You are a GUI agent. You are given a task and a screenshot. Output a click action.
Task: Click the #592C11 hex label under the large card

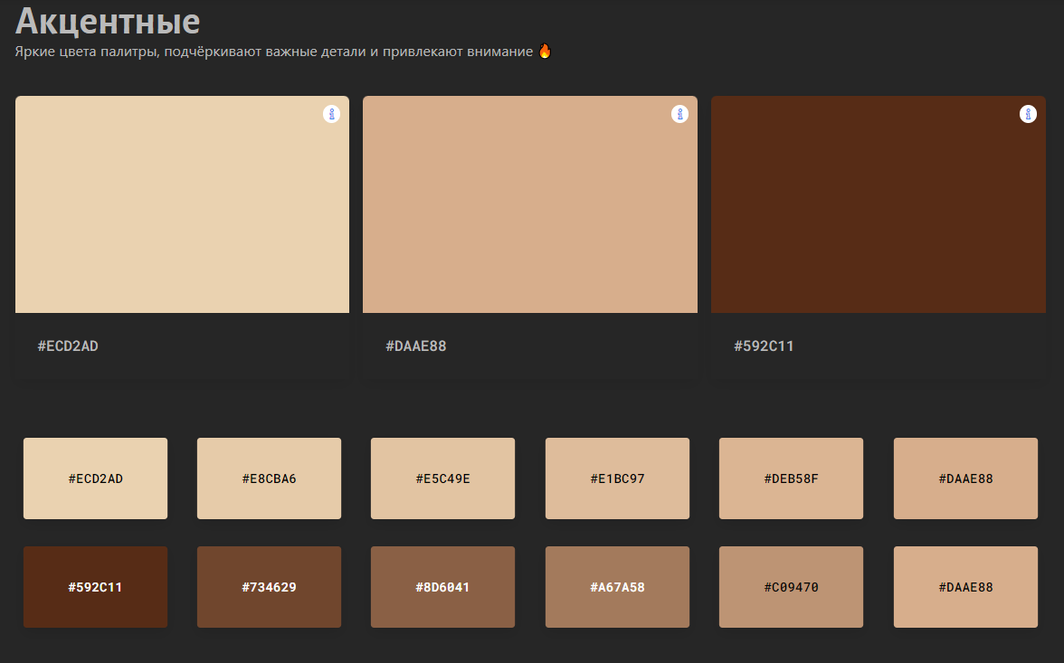coord(764,346)
